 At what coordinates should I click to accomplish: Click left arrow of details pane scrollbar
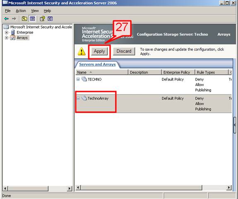78,187
